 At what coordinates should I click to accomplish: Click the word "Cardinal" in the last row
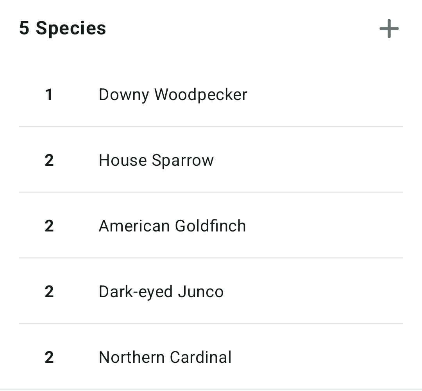tap(201, 357)
